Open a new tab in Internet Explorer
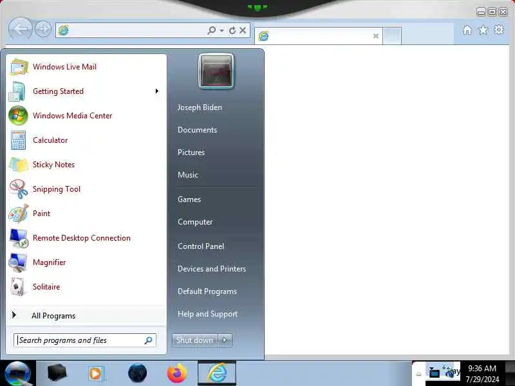 tap(392, 36)
